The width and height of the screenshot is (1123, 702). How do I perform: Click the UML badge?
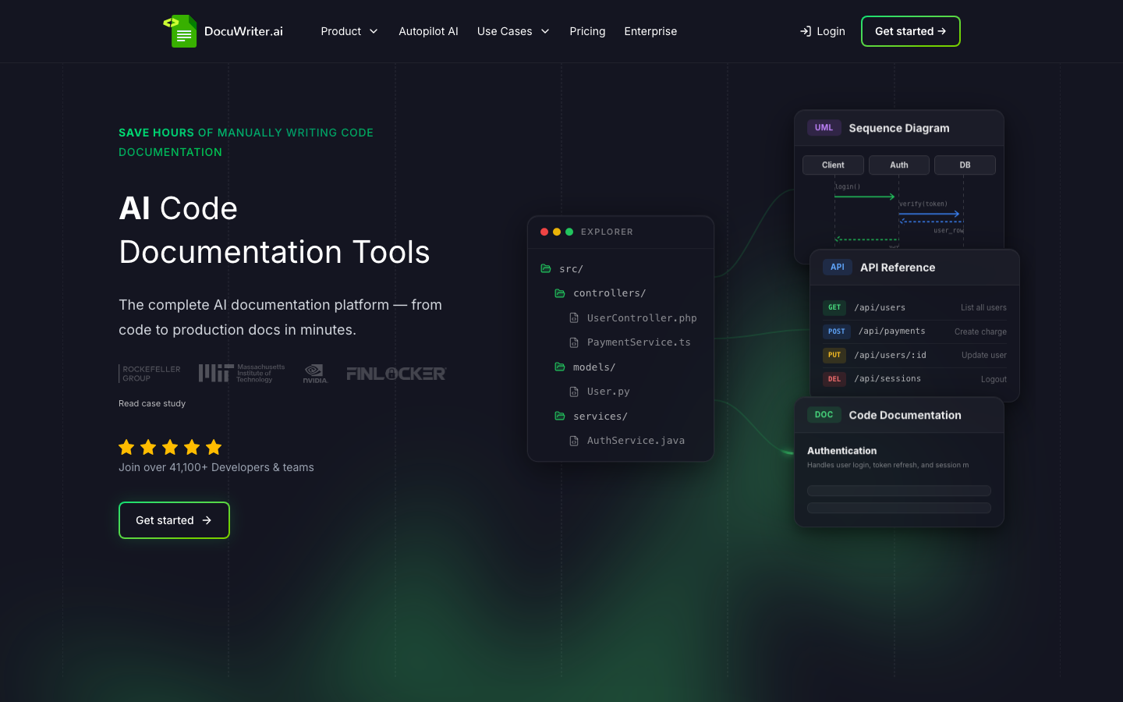[x=824, y=128]
